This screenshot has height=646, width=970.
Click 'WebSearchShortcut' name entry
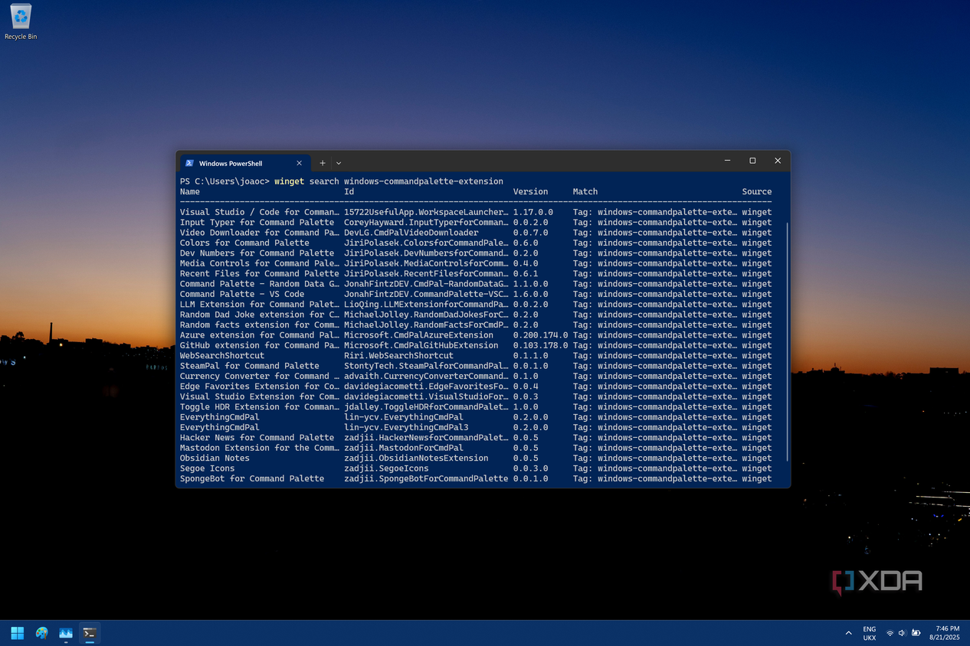pyautogui.click(x=222, y=356)
